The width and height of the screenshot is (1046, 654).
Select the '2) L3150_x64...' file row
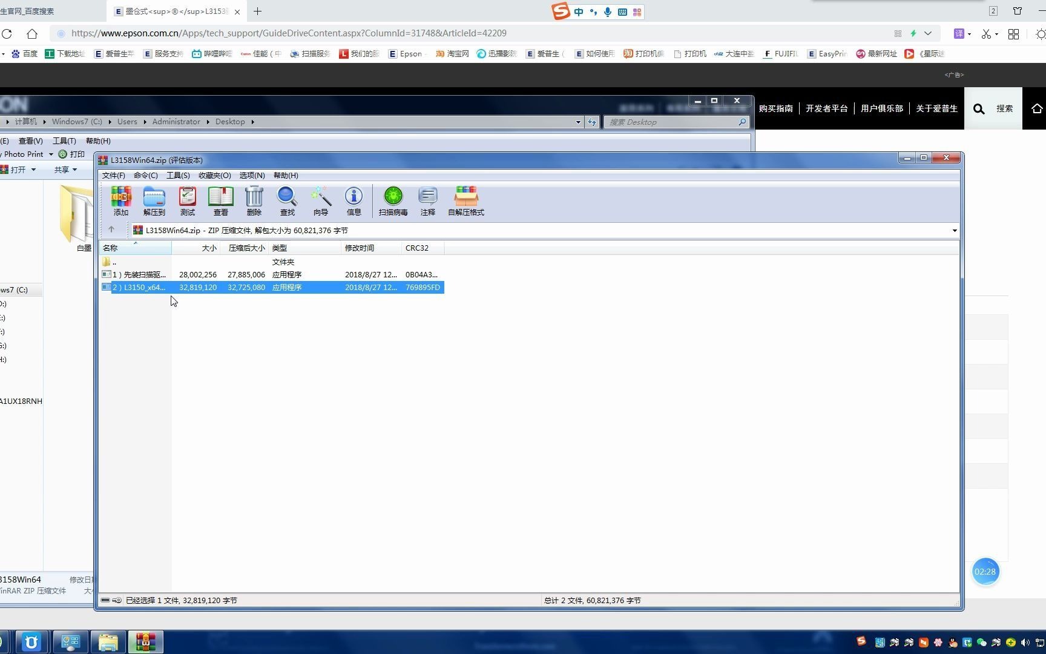click(x=272, y=287)
